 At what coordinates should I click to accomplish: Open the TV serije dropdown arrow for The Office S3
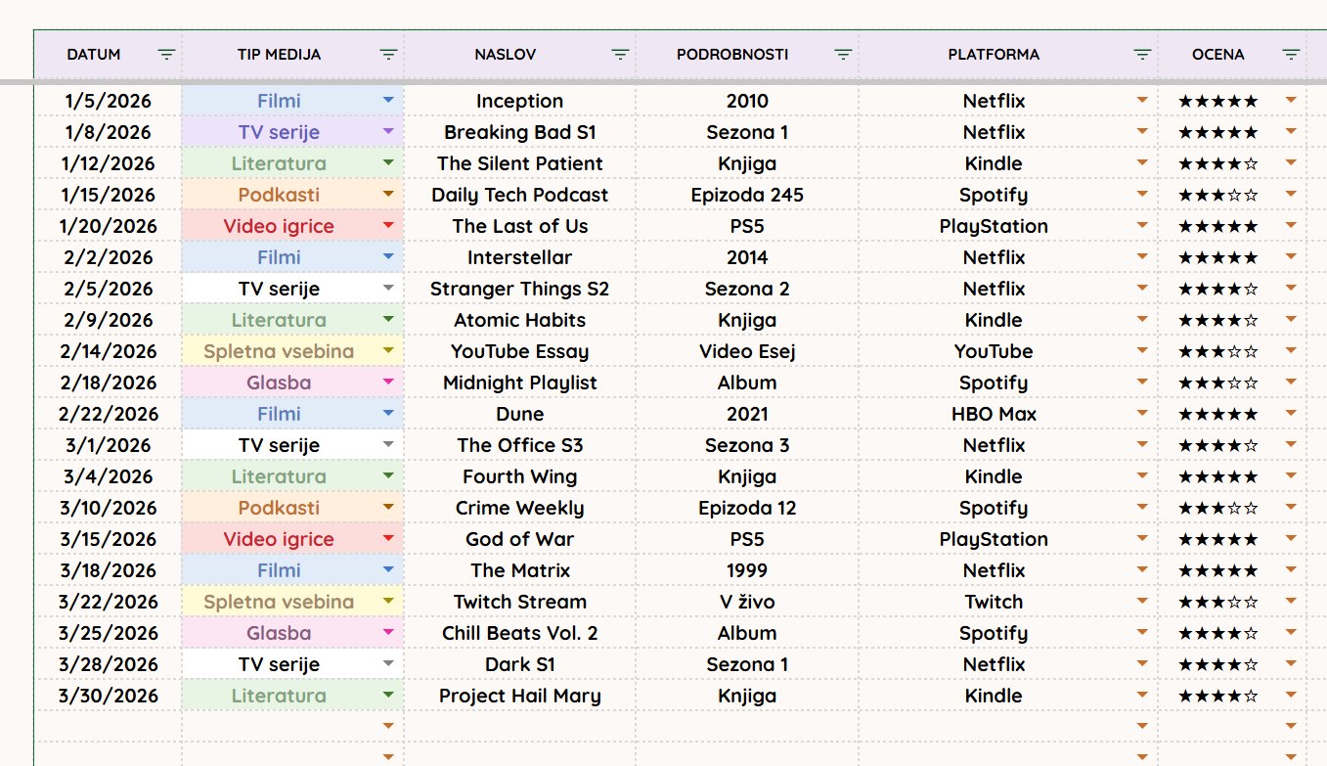[x=388, y=444]
